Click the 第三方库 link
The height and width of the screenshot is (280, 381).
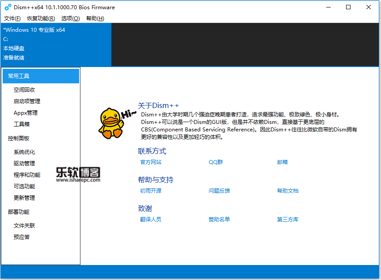(x=288, y=220)
